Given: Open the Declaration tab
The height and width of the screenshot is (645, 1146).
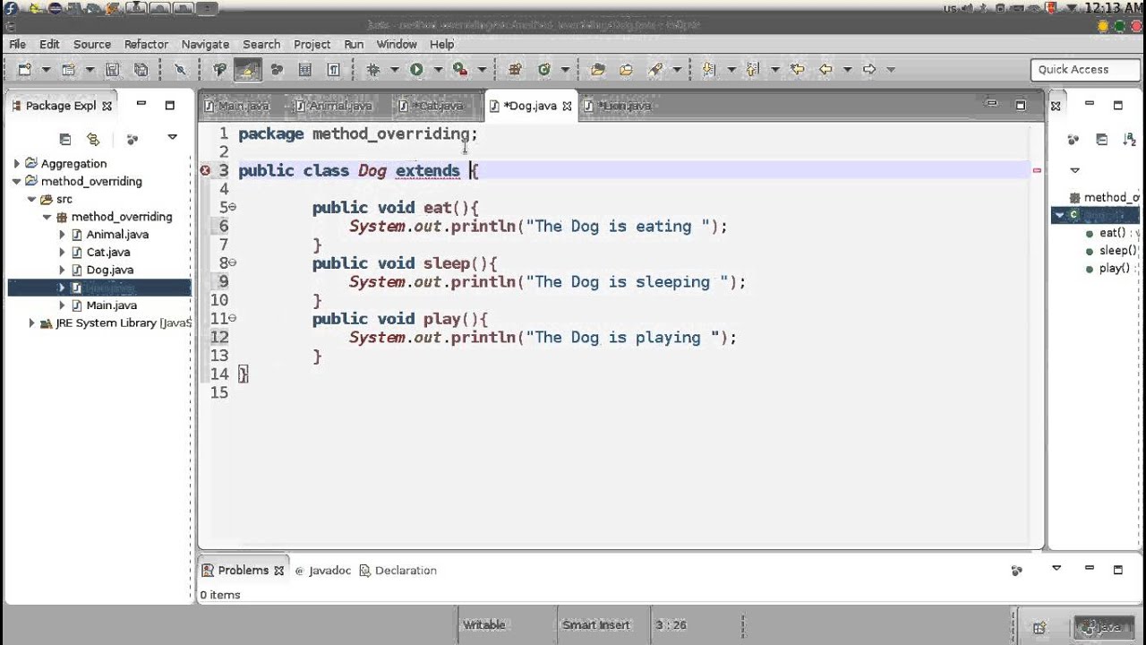Looking at the screenshot, I should coord(398,570).
